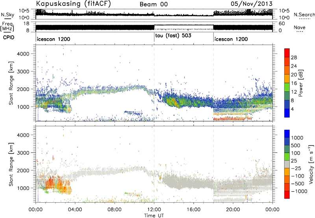Screen dimensions: 315x218
Task: Click the 12:00 dashed marker in the power panel
Action: (x=154, y=83)
